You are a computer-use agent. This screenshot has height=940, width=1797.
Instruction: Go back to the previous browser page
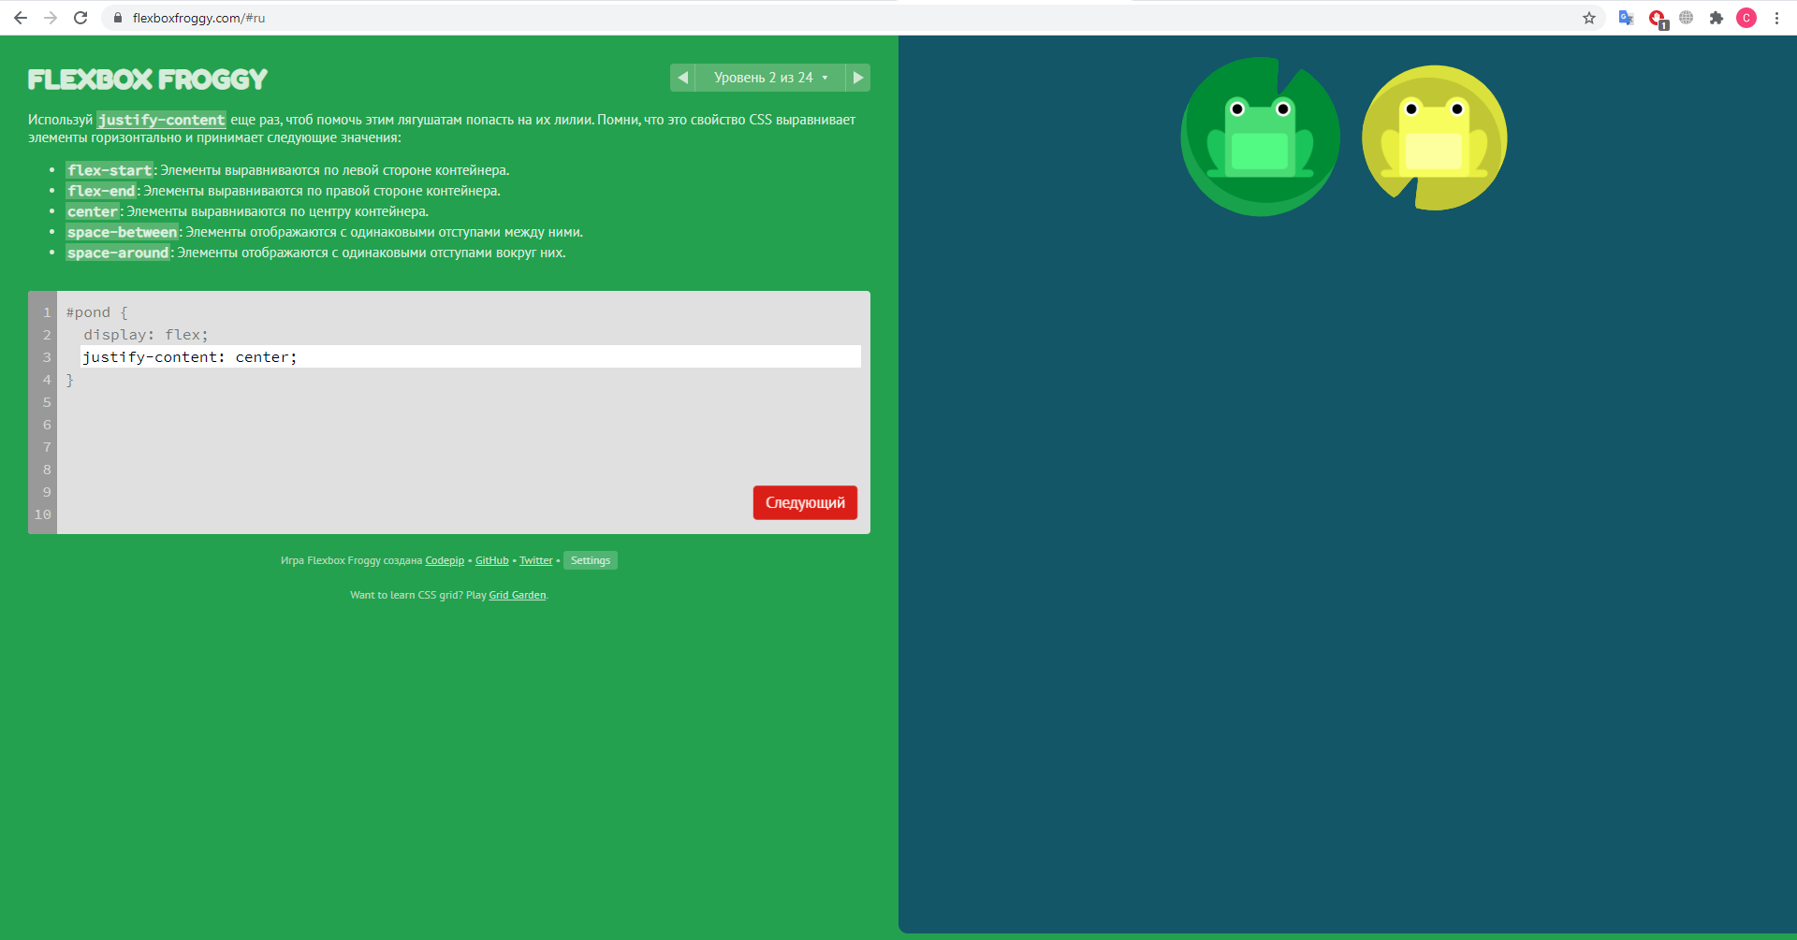pyautogui.click(x=21, y=18)
